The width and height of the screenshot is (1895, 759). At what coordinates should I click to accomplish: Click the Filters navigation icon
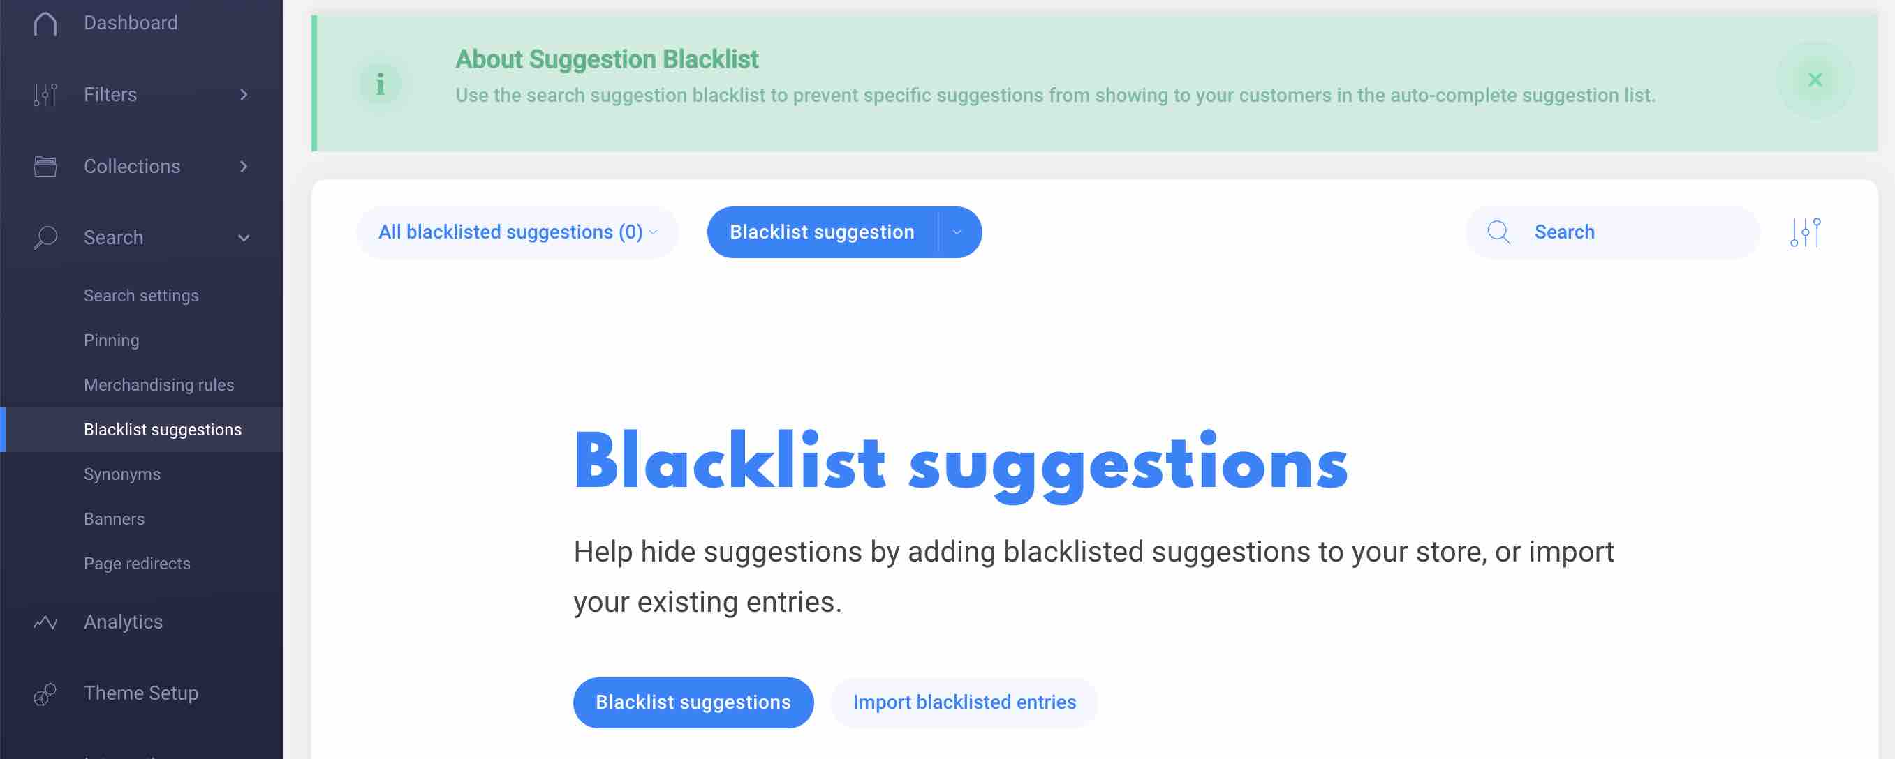[43, 94]
